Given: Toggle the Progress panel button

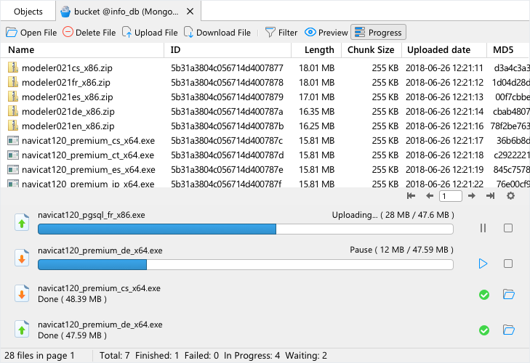Looking at the screenshot, I should [378, 33].
